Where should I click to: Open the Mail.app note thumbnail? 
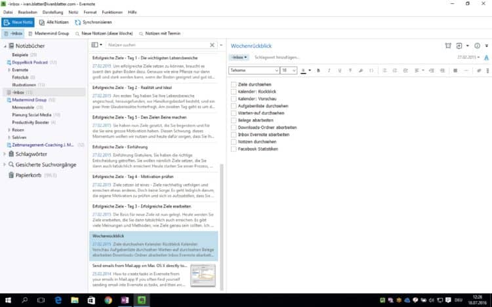pos(203,276)
